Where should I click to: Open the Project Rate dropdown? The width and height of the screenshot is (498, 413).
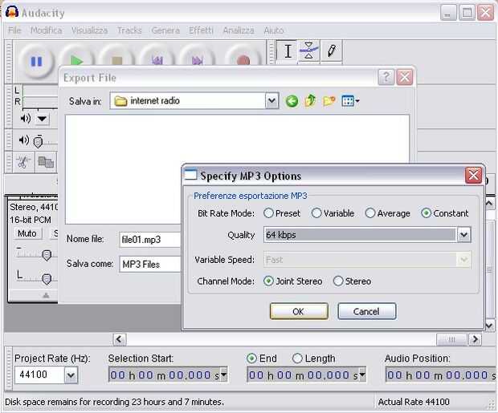pyautogui.click(x=71, y=375)
